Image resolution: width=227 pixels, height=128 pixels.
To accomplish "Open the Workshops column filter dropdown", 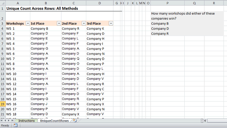I will [x=28, y=24].
